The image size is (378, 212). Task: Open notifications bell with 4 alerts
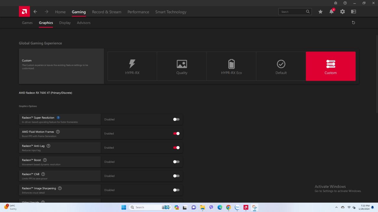[332, 11]
